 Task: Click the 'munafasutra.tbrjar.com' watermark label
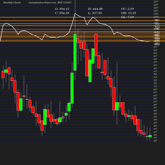click(x=42, y=3)
